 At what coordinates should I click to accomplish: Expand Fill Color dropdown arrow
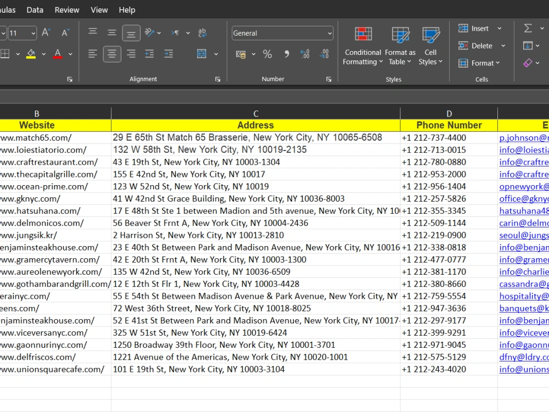(x=44, y=54)
